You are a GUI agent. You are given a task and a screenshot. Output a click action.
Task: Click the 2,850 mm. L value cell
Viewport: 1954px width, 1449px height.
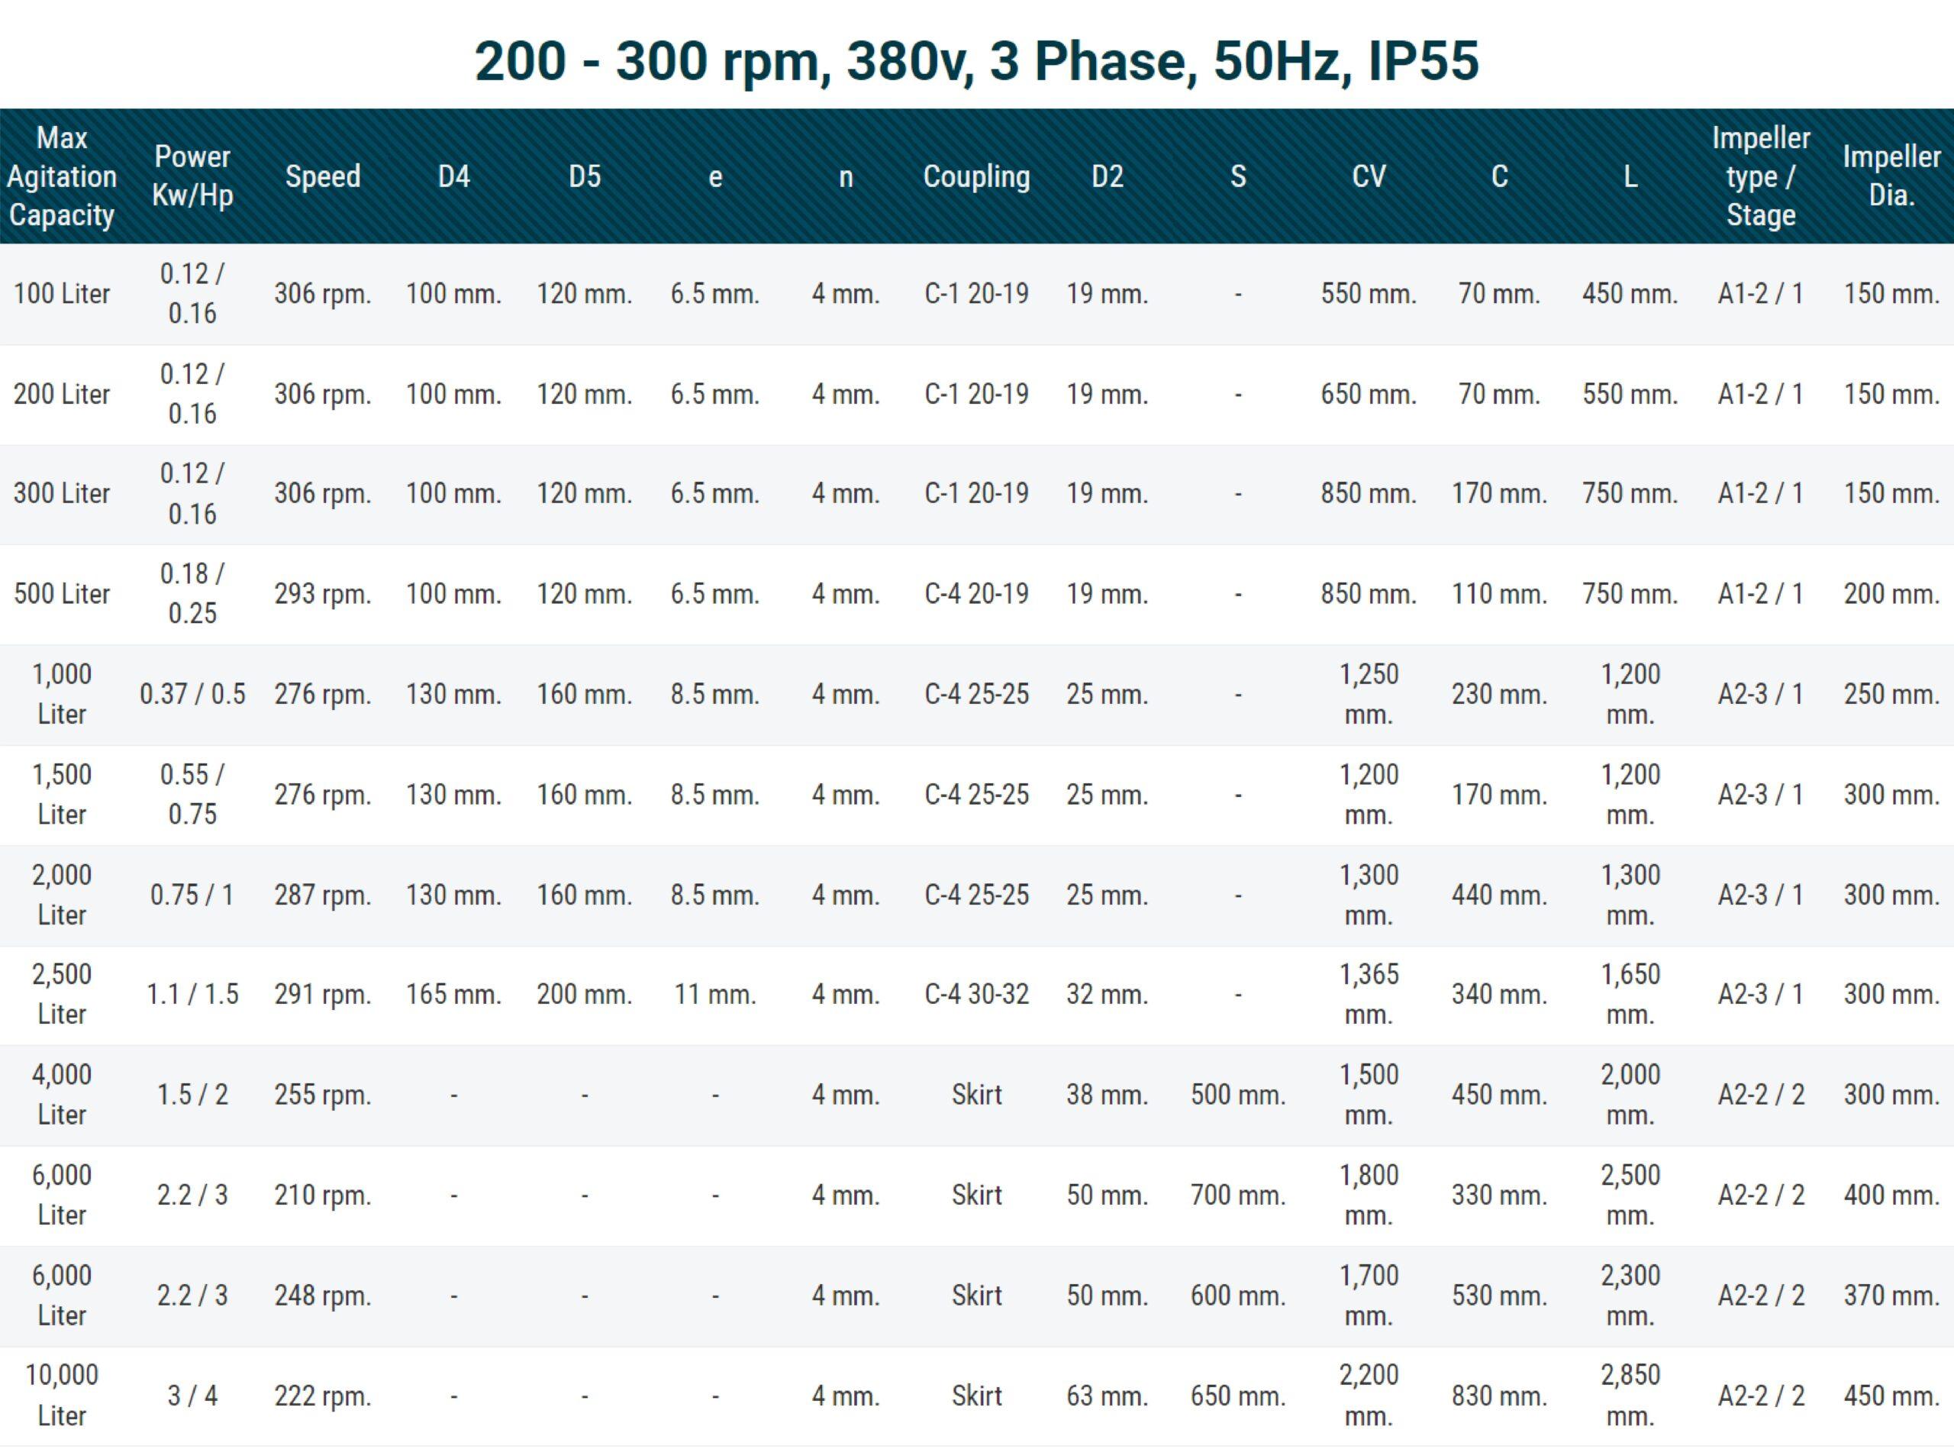coord(1630,1396)
